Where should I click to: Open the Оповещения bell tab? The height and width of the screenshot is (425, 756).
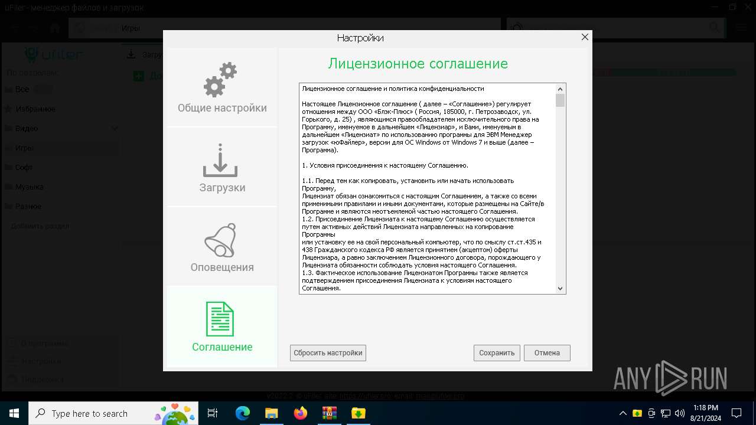[x=222, y=247]
